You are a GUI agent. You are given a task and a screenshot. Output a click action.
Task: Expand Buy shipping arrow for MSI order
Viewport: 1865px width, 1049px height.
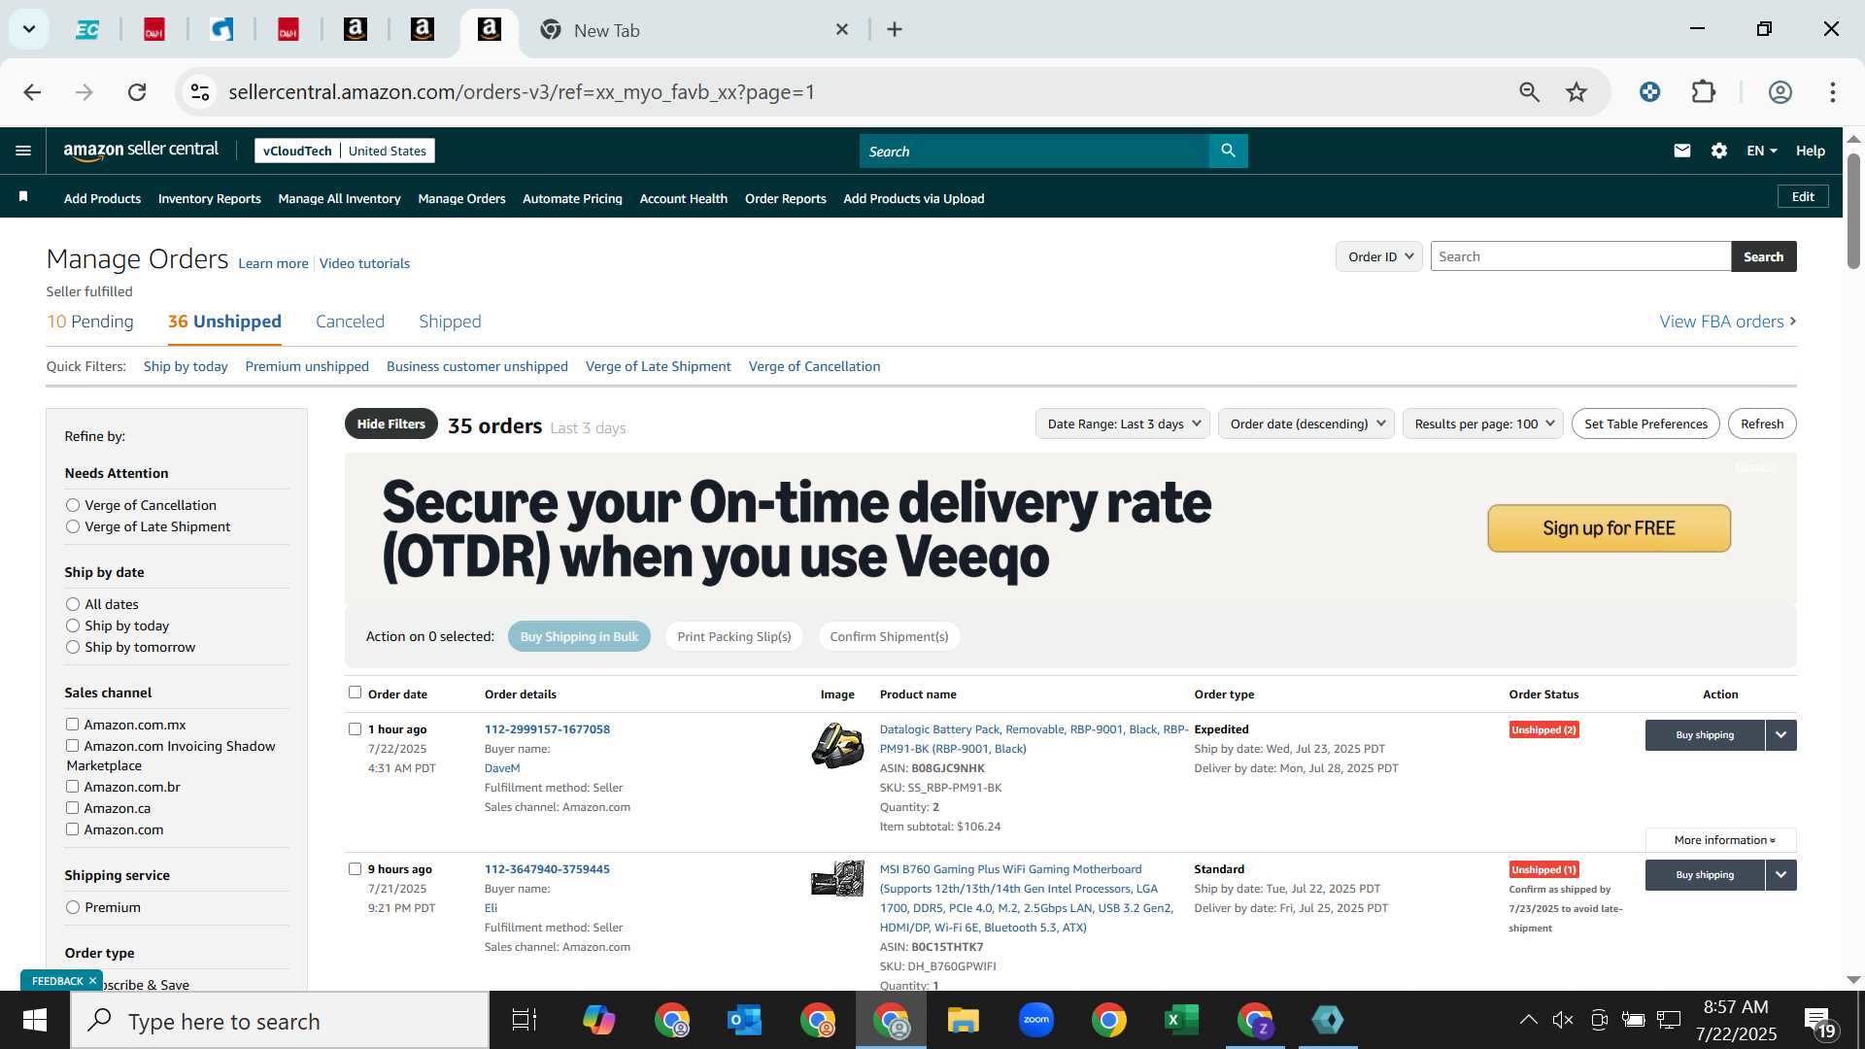(1780, 875)
